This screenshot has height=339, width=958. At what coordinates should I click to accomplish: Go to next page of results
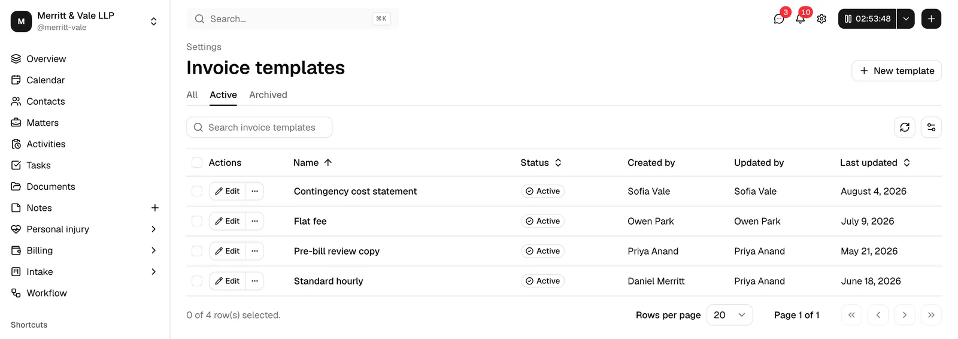coord(905,315)
